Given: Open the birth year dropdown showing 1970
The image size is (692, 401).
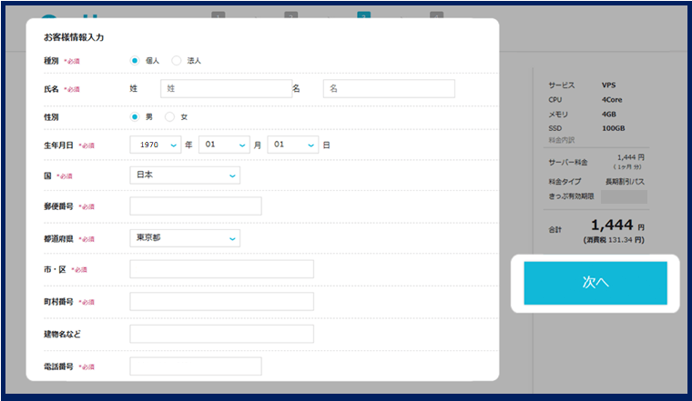Looking at the screenshot, I should tap(155, 145).
